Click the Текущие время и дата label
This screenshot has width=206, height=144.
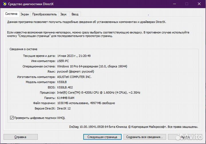click(39, 56)
